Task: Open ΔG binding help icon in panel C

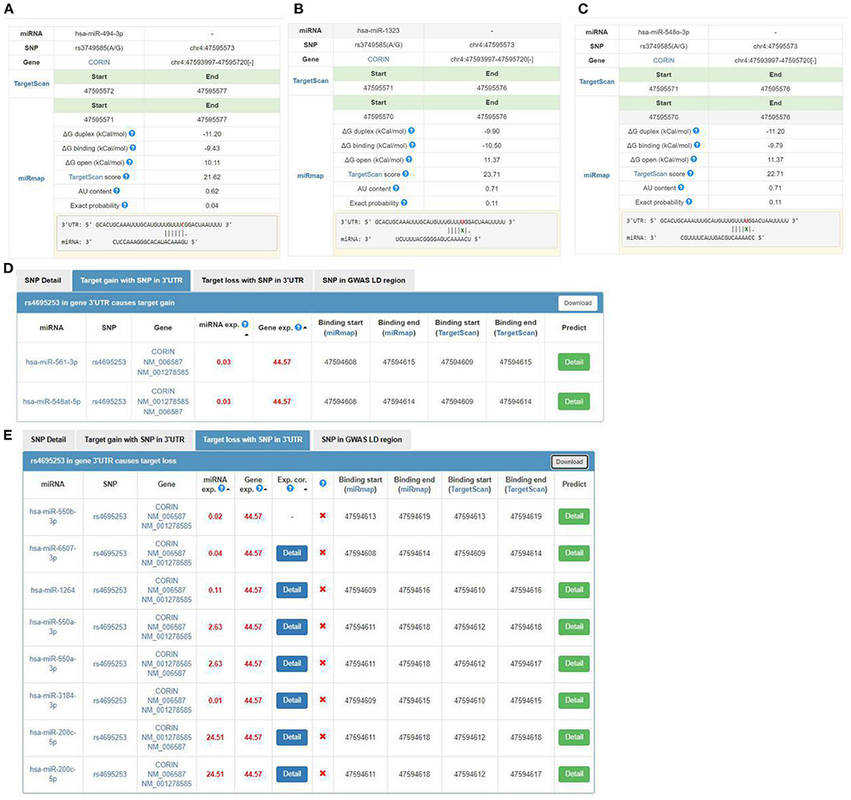Action: pyautogui.click(x=697, y=145)
